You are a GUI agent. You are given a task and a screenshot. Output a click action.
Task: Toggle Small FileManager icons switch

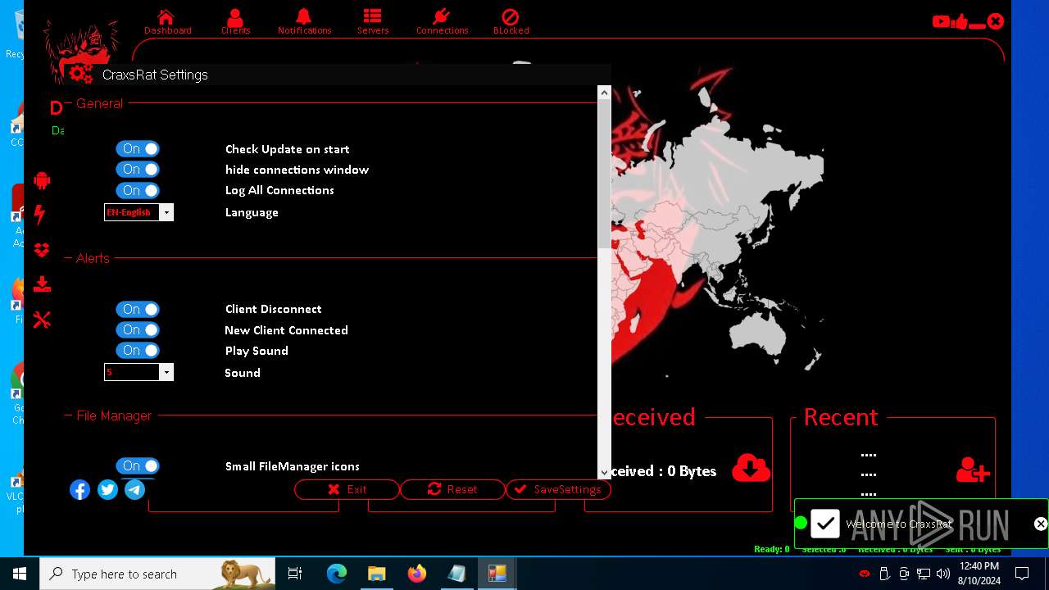[x=138, y=465]
